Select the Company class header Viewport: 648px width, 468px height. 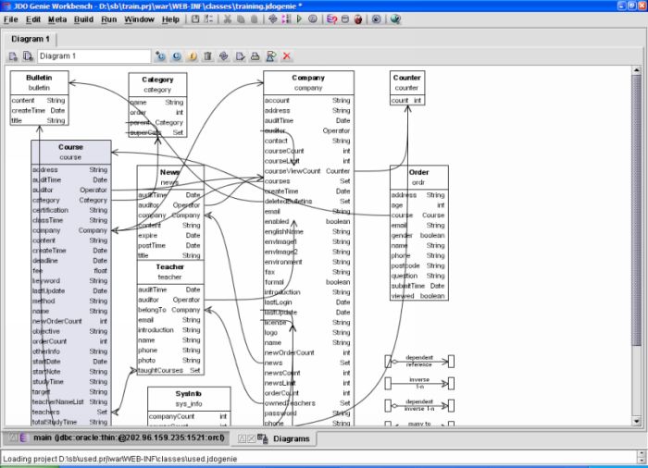point(308,82)
